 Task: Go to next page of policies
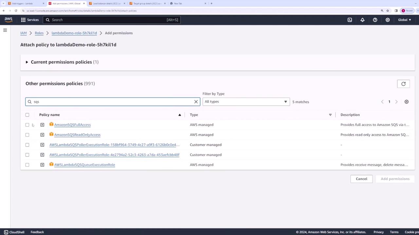[x=396, y=102]
